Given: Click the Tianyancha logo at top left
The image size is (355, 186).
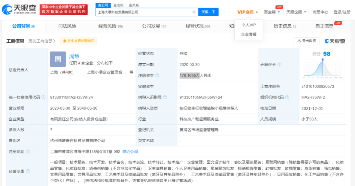Looking at the screenshot, I should point(19,9).
